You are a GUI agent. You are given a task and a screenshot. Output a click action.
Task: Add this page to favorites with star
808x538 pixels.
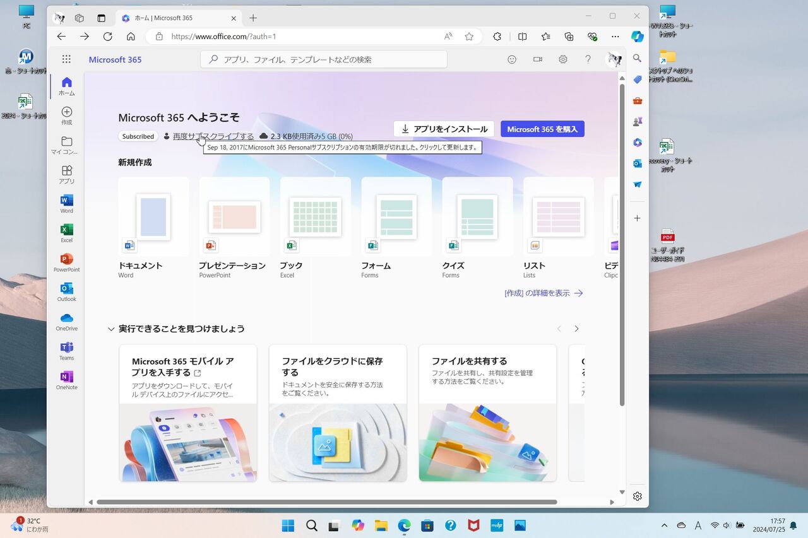(x=469, y=37)
